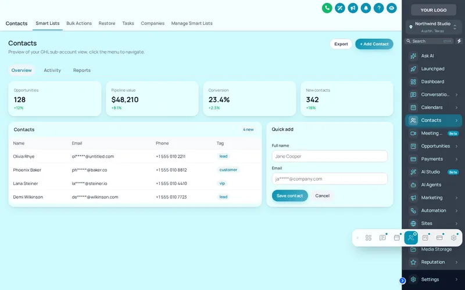Viewport: 465px width, 290px height.
Task: Switch to the Reports sub-tab
Action: pos(82,70)
